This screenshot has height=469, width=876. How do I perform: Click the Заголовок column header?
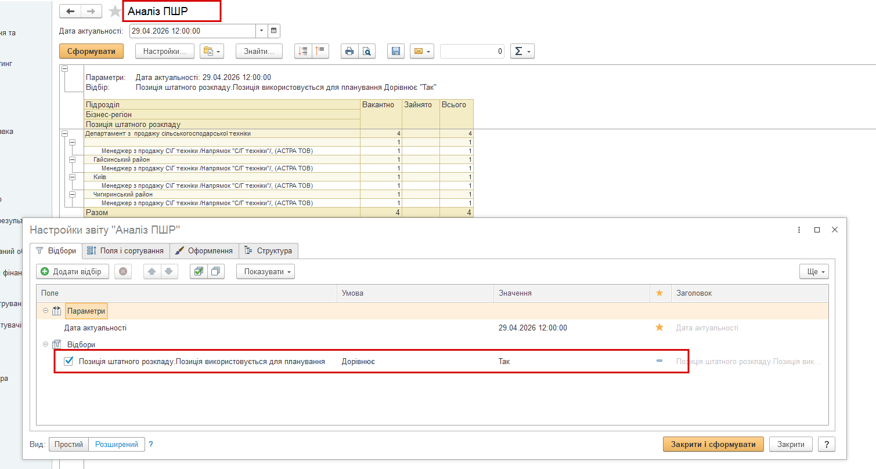point(749,293)
